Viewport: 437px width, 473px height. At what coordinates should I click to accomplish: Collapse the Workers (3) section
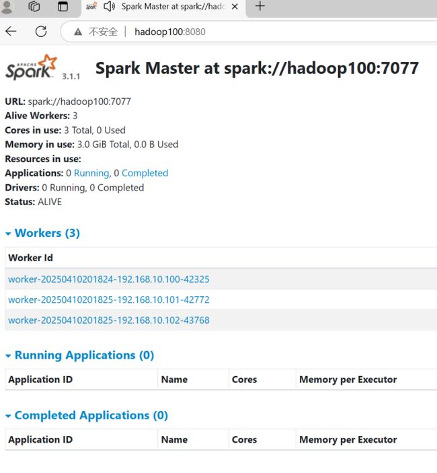[42, 233]
